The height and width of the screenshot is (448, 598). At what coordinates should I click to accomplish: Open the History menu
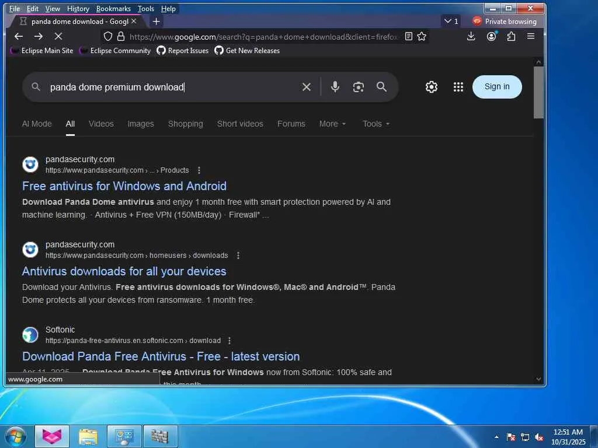click(78, 8)
